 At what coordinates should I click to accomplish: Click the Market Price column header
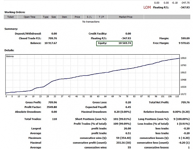point(126,17)
